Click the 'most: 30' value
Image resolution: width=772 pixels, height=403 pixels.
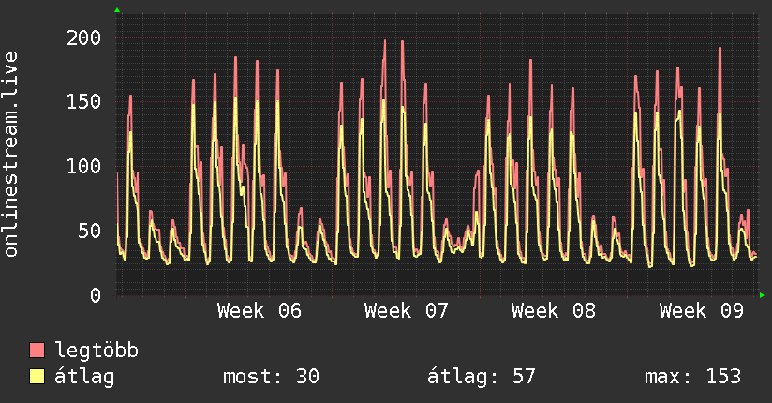(272, 377)
